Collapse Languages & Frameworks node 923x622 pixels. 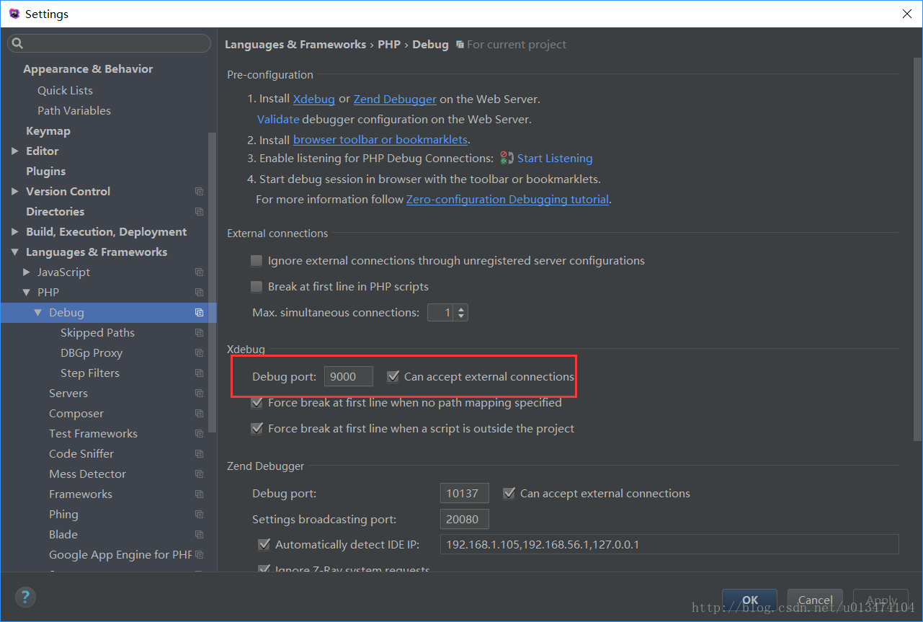[15, 252]
